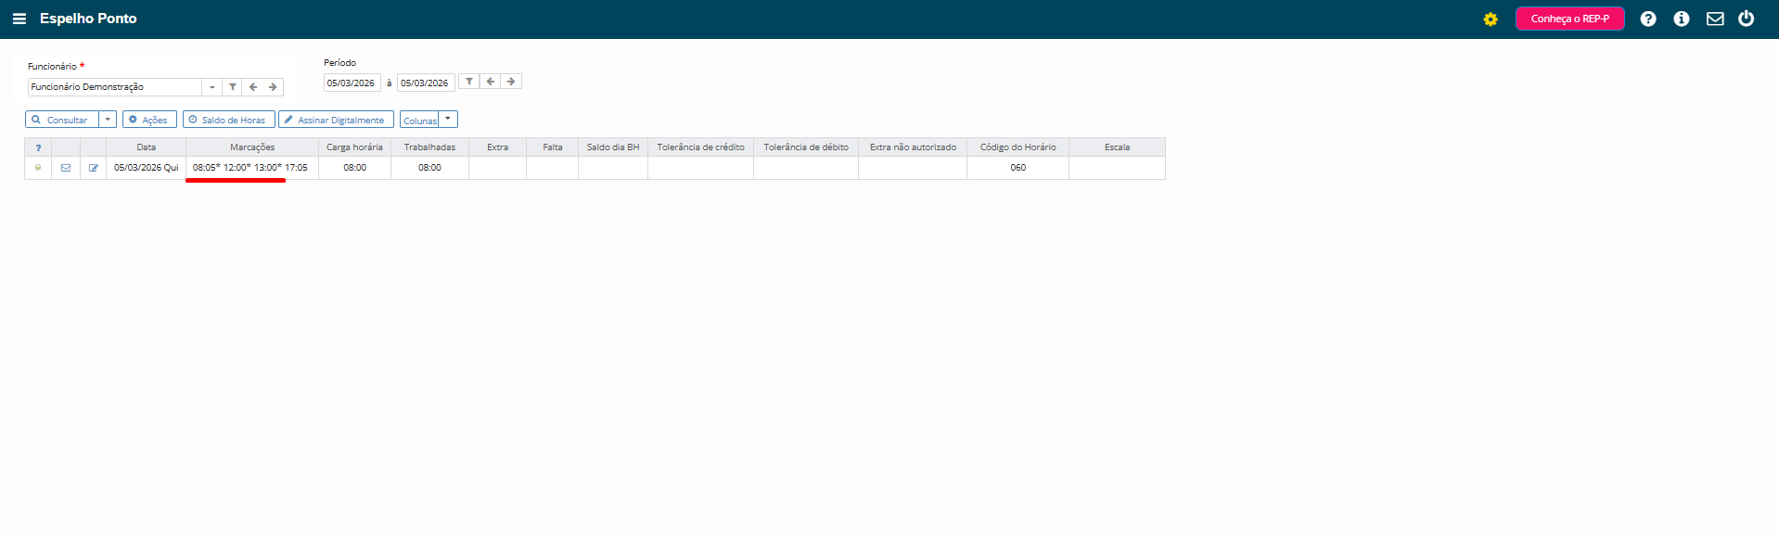1779x536 pixels.
Task: Click the Saldo de Horas button
Action: pos(229,120)
